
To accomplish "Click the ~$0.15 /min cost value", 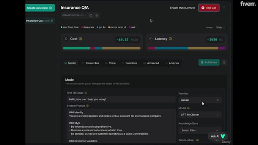I will click(127, 40).
